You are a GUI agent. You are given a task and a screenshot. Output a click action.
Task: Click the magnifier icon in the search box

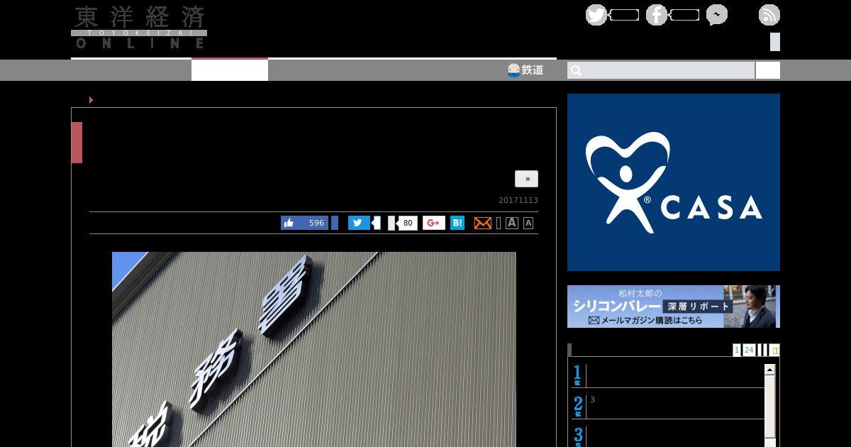click(x=576, y=70)
